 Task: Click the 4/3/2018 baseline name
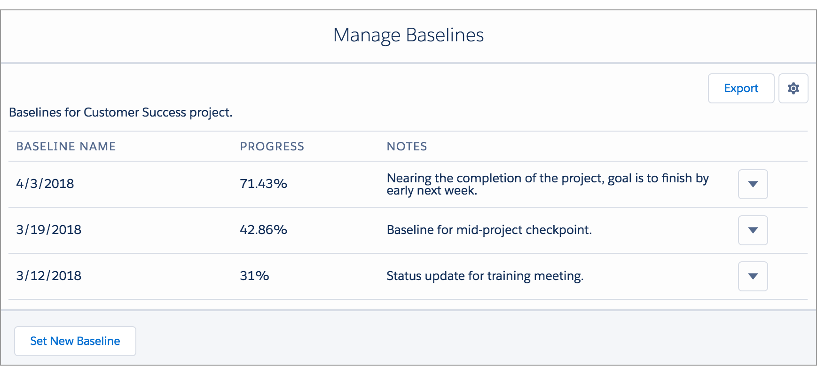click(45, 184)
